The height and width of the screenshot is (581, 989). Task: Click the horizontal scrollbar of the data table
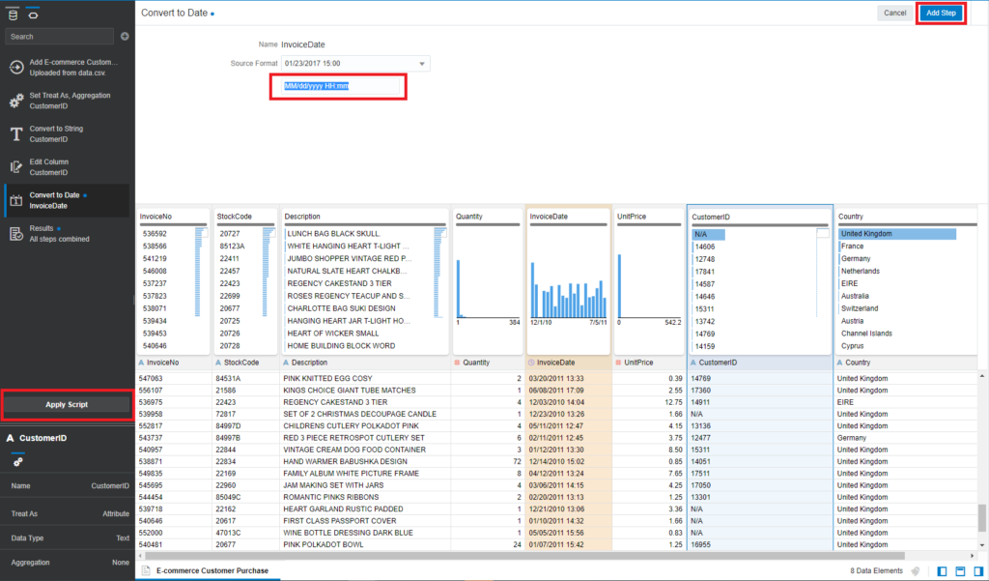[x=526, y=557]
